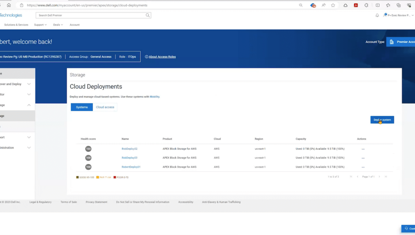415x235 pixels.
Task: Open the RobDeploy02 system link
Action: [129, 149]
